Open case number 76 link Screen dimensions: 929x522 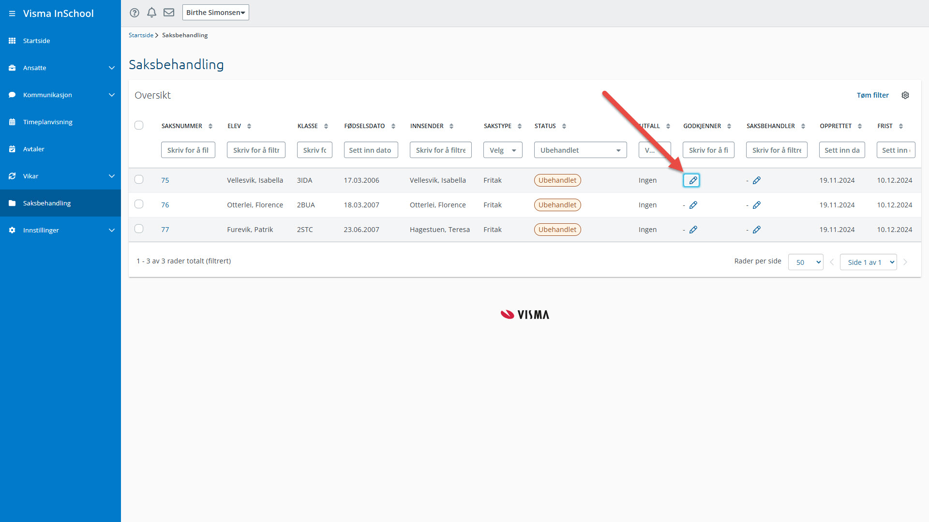tap(165, 205)
